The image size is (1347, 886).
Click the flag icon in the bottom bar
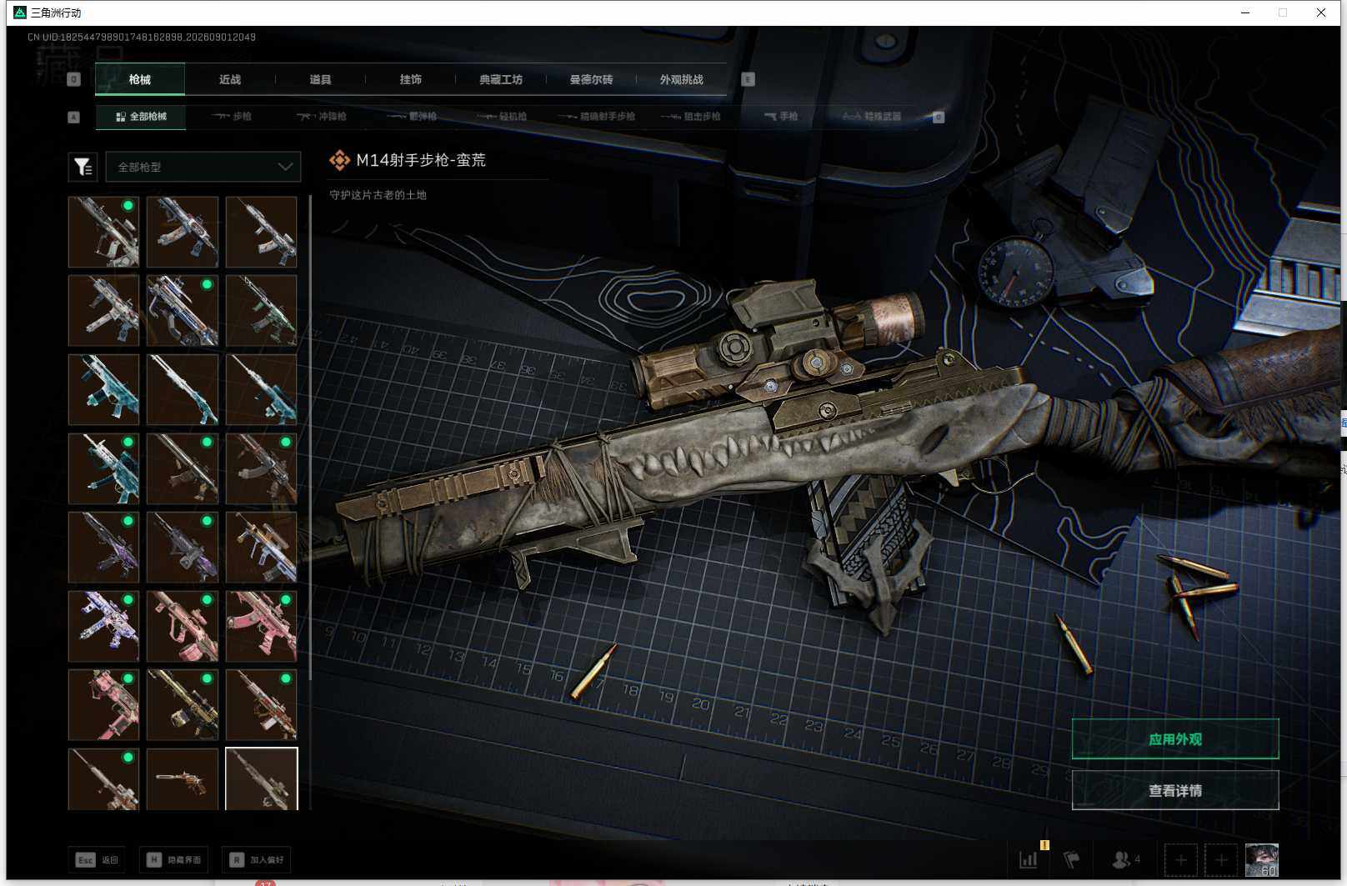[1072, 859]
